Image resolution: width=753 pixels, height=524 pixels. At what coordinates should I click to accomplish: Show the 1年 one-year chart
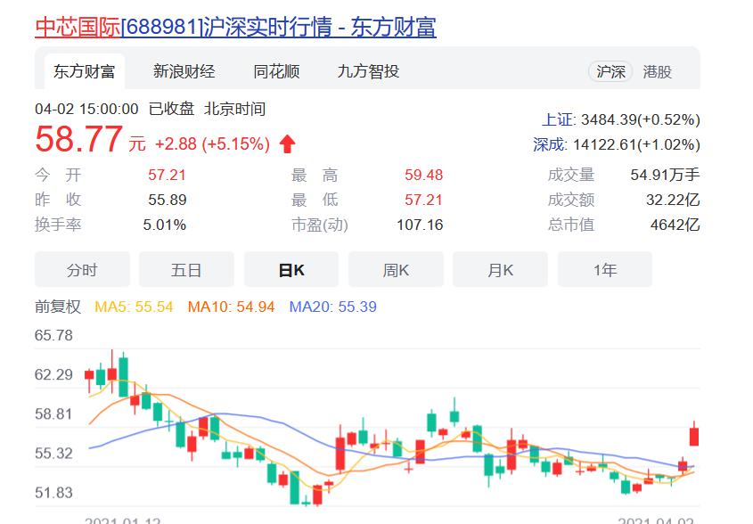604,269
